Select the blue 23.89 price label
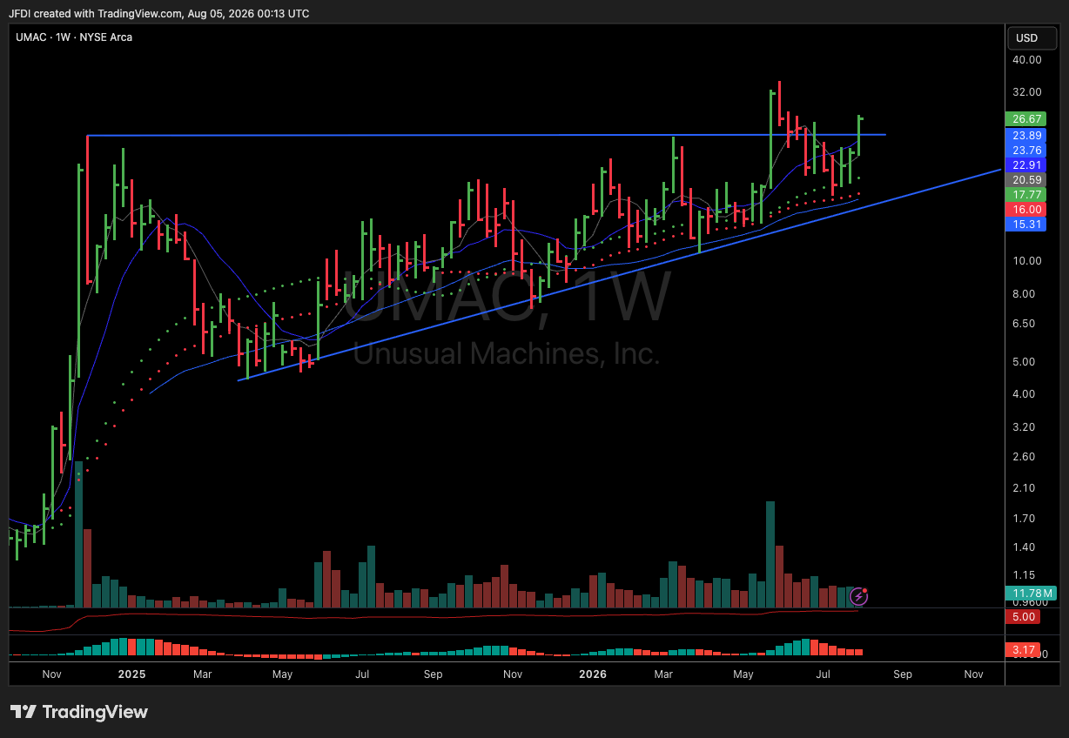The image size is (1069, 738). (1027, 136)
